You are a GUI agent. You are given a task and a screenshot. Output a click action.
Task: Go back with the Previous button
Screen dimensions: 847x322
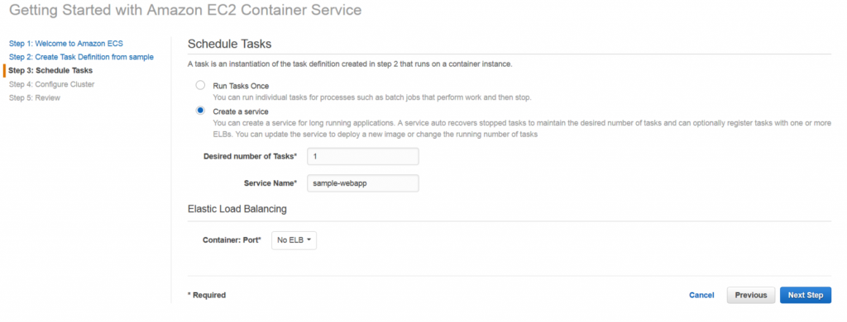(x=751, y=295)
